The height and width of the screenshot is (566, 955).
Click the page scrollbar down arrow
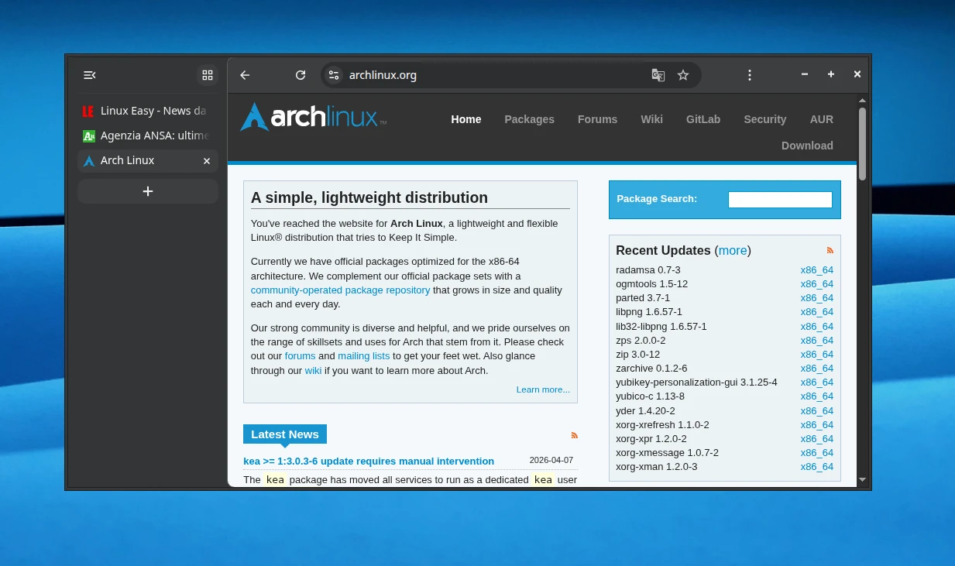tap(862, 480)
